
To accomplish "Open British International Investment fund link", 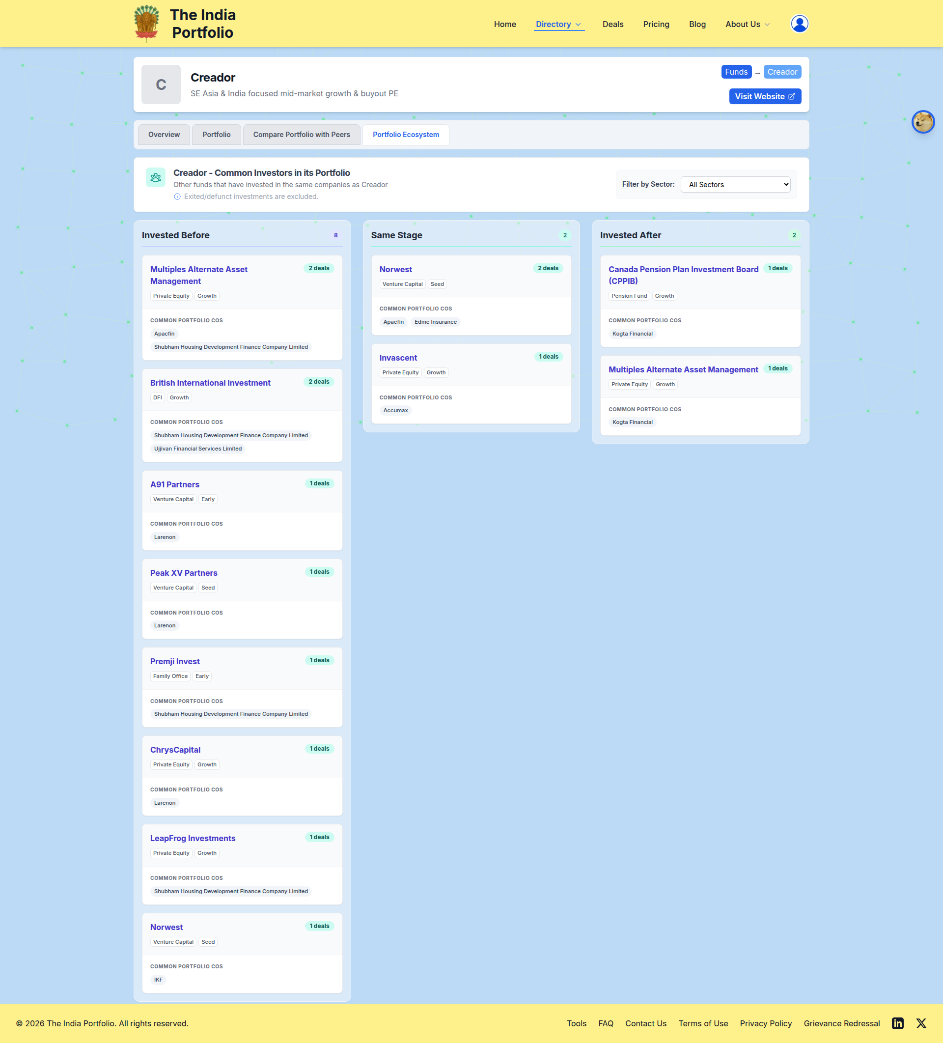I will pos(210,383).
